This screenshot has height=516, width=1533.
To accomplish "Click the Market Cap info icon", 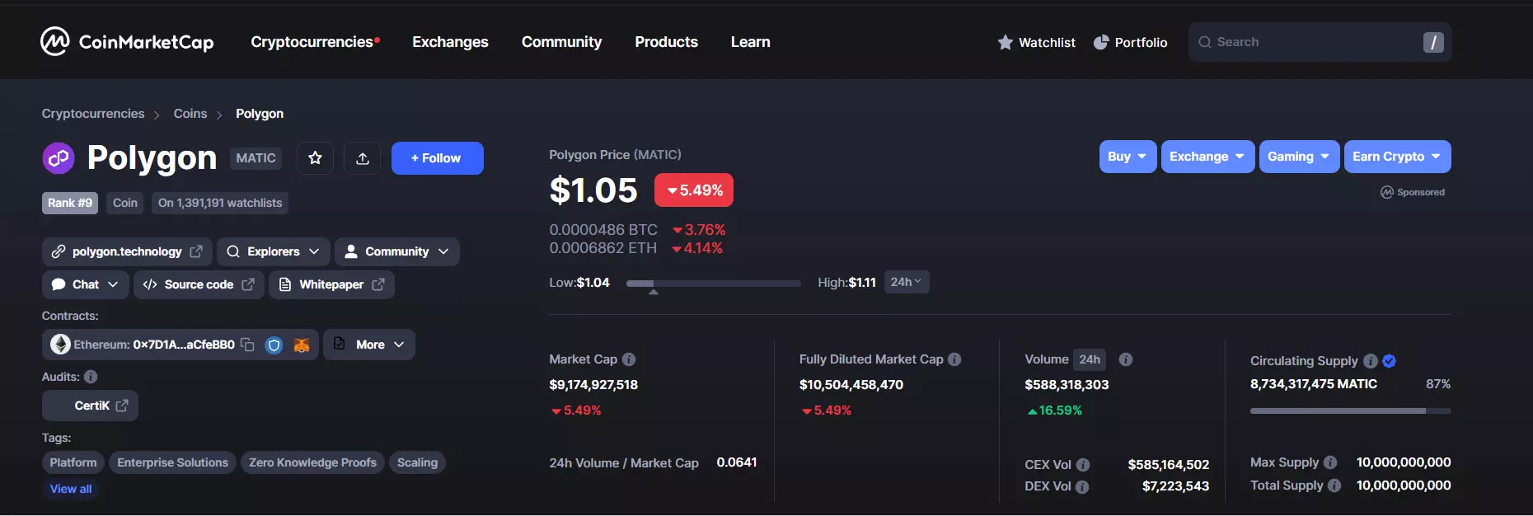I will pos(629,359).
